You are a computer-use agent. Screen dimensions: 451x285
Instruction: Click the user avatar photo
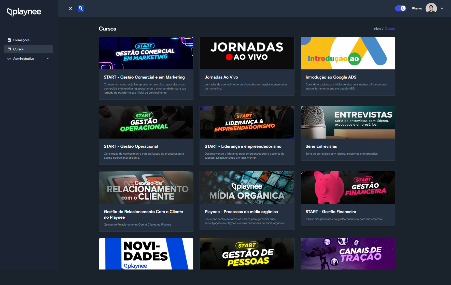click(431, 8)
